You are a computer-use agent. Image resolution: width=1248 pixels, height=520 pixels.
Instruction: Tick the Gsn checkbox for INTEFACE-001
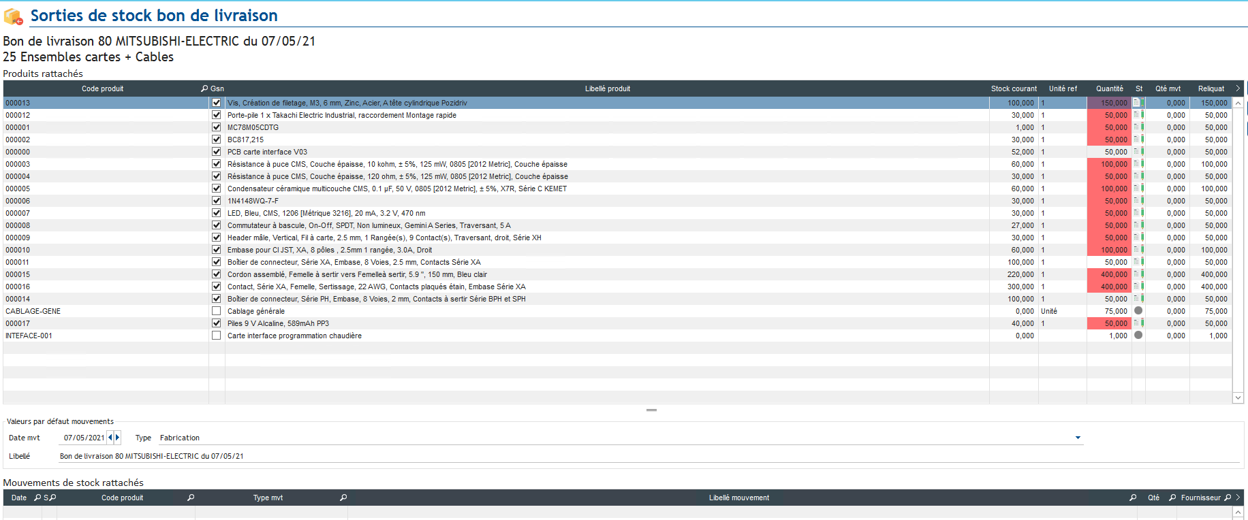pyautogui.click(x=216, y=336)
